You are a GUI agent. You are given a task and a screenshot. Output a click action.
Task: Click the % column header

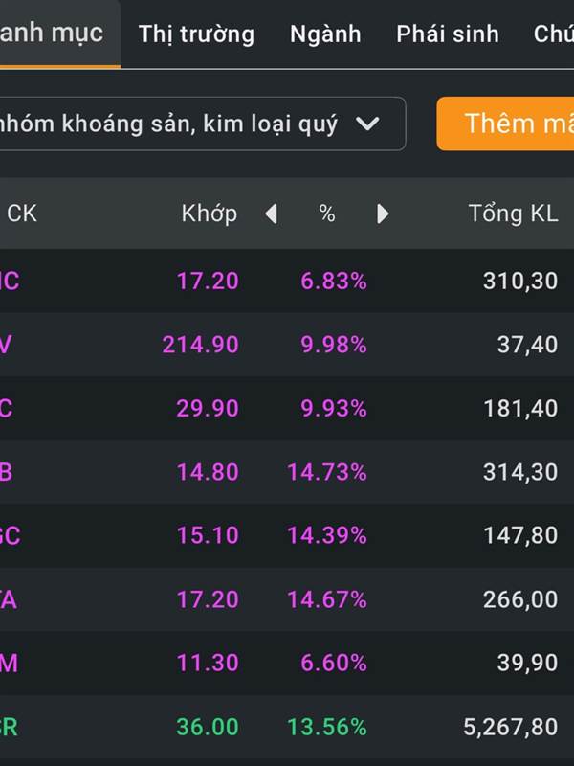[327, 214]
